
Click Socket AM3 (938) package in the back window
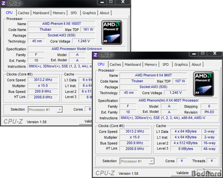pos(62,35)
